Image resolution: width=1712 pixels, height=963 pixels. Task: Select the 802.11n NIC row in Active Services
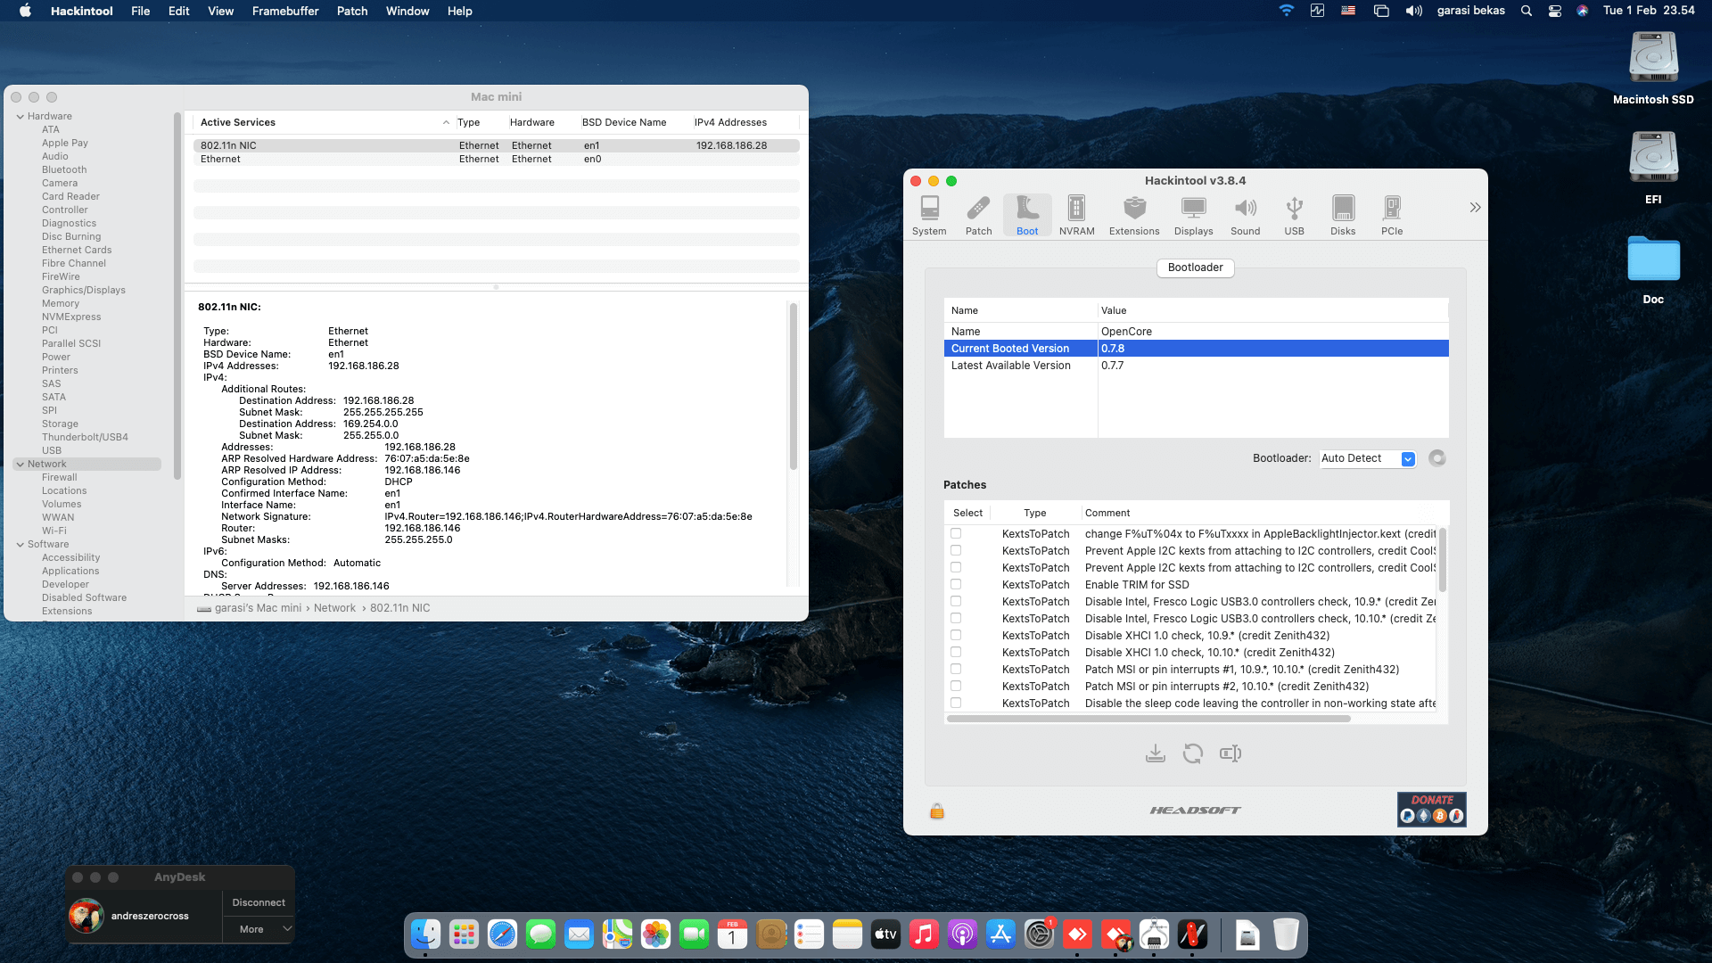point(357,144)
